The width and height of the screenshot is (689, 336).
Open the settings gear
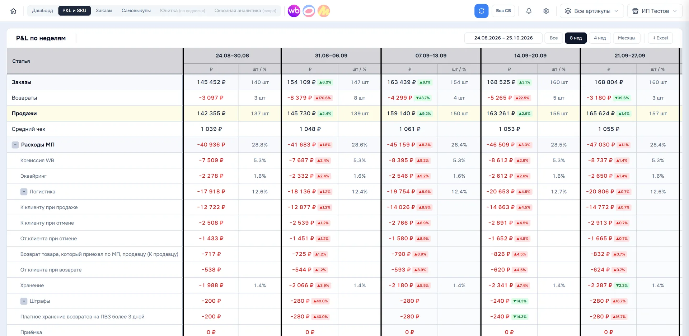pyautogui.click(x=546, y=11)
